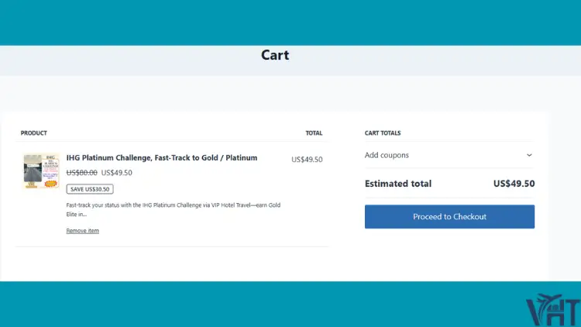
Task: Open the IHG Platinum Challenge product thumbnail
Action: [x=41, y=171]
